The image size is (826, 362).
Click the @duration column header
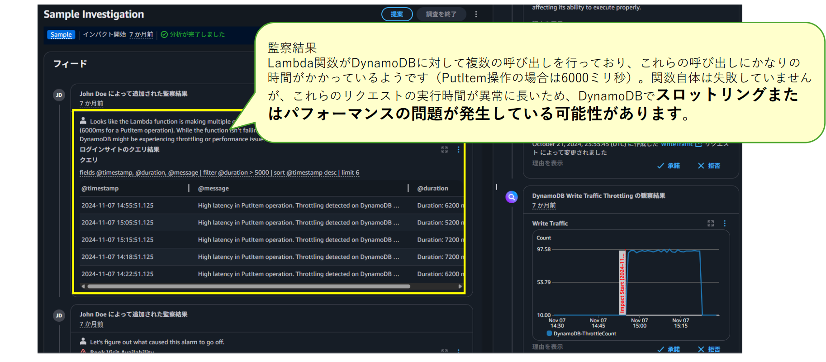[x=432, y=188]
